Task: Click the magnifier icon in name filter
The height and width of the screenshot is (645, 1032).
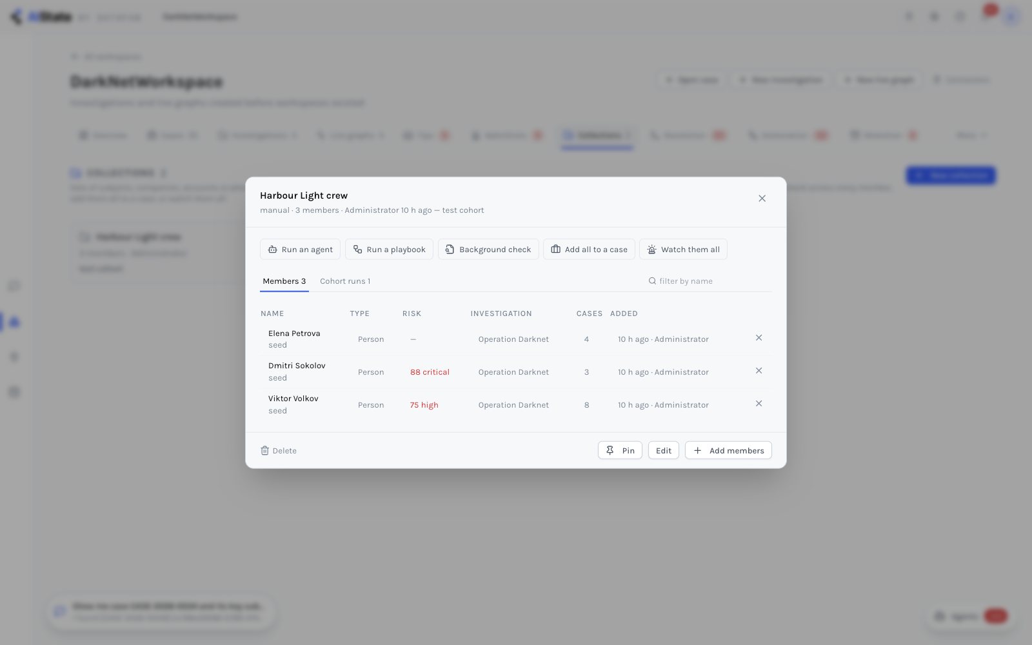Action: click(652, 281)
